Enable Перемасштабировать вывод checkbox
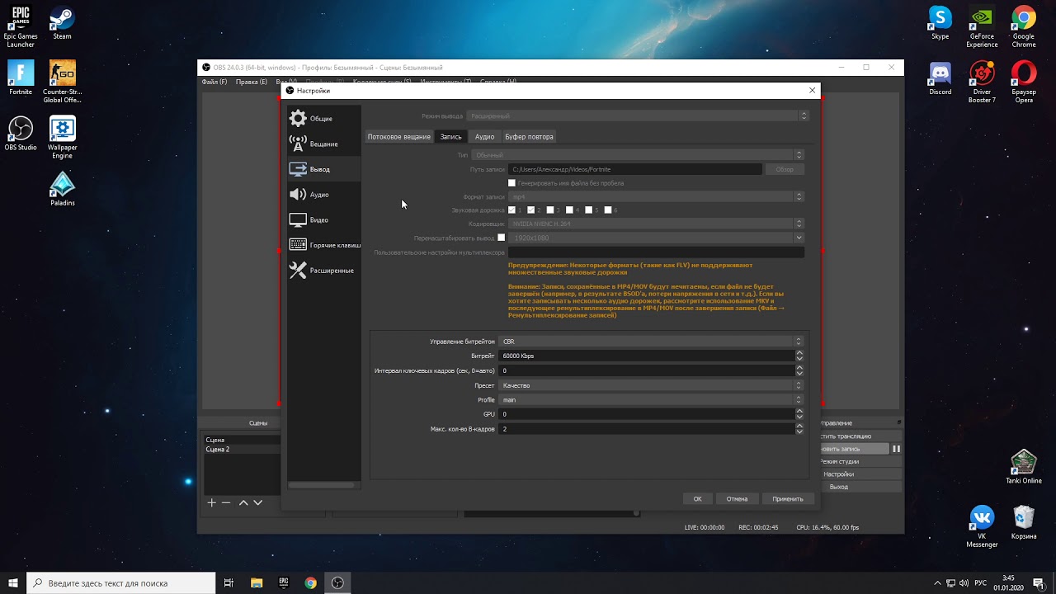 pyautogui.click(x=501, y=238)
